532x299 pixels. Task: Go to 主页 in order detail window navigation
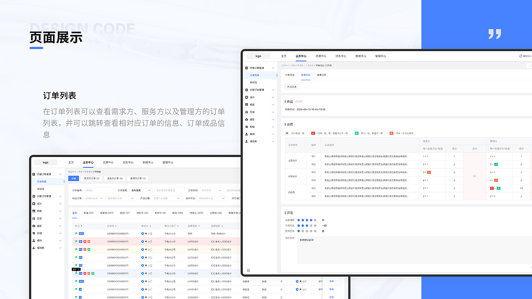coord(284,56)
